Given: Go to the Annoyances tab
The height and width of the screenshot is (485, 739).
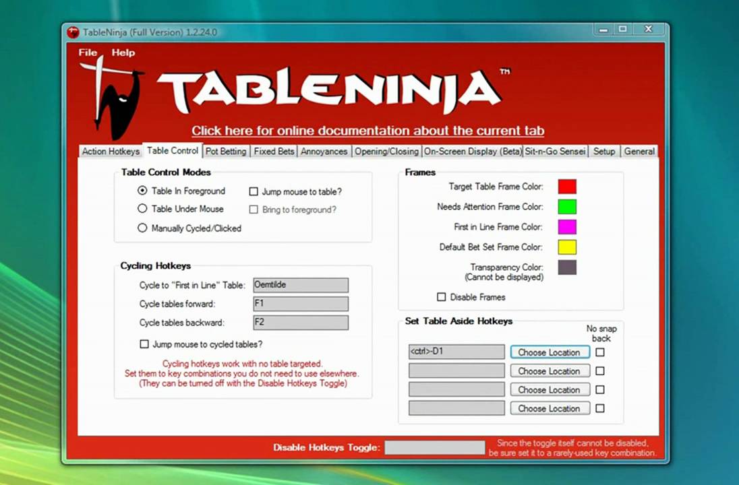Looking at the screenshot, I should (x=324, y=151).
